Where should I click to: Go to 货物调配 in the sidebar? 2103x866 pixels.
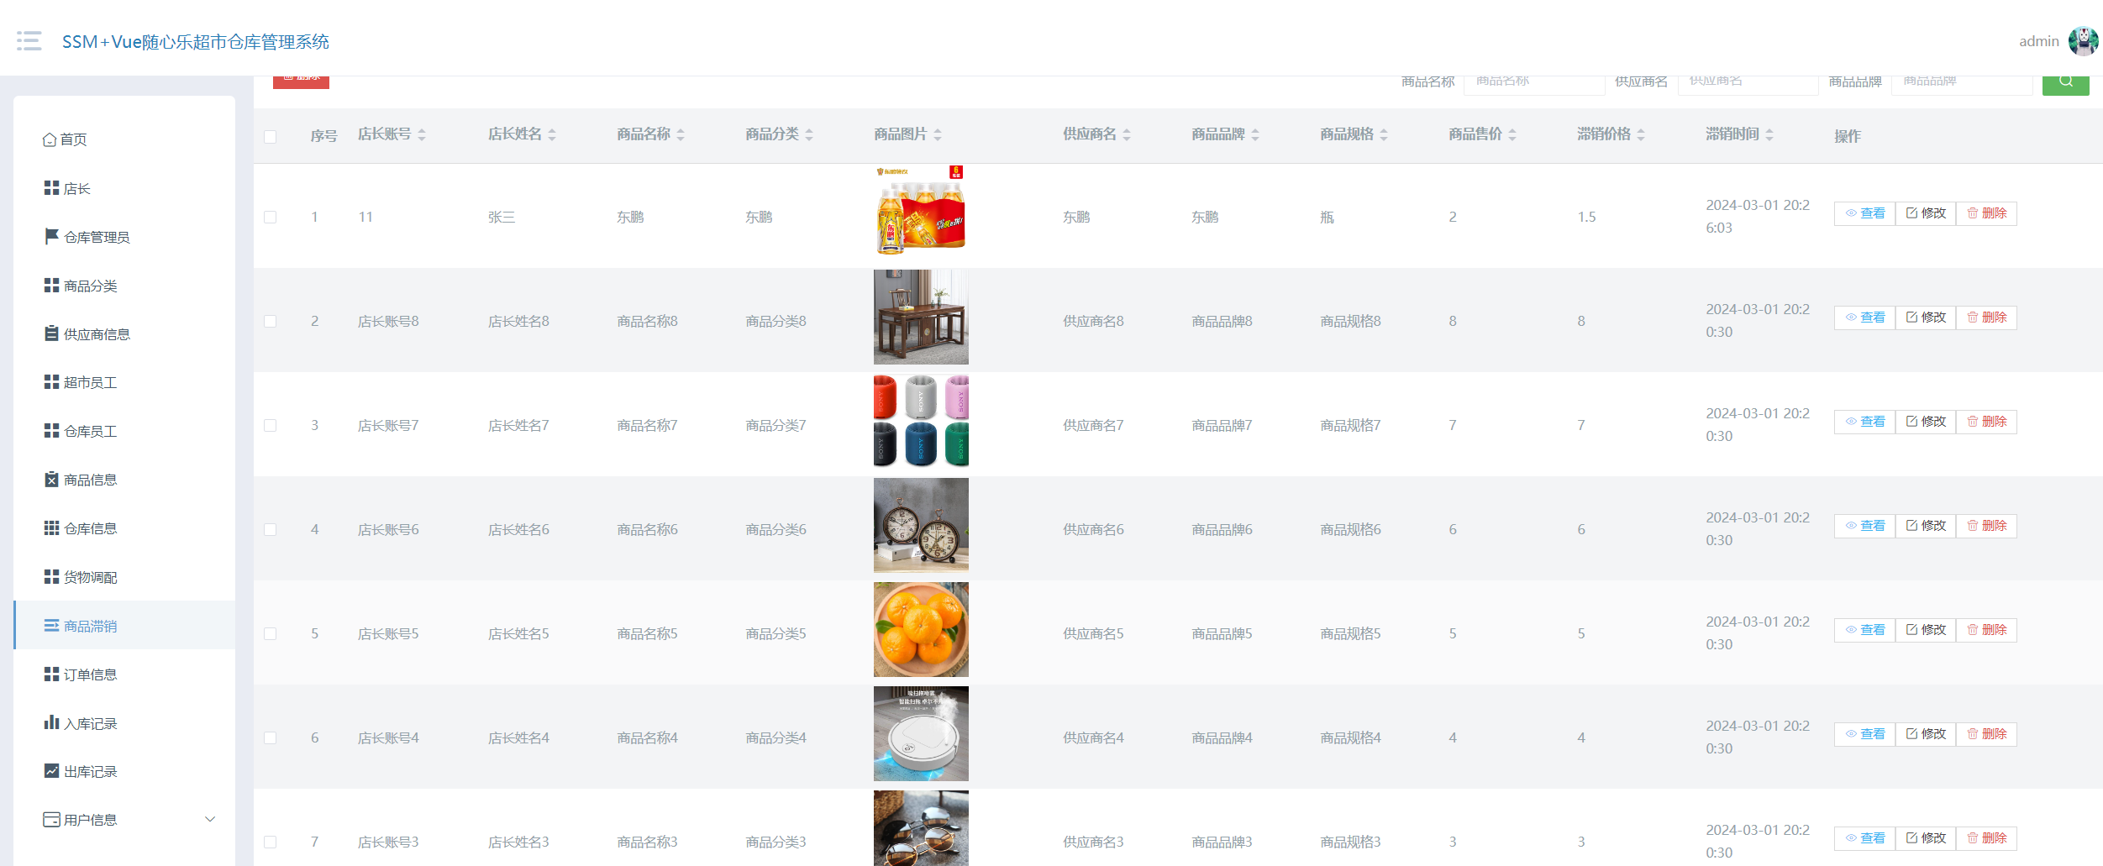(90, 577)
